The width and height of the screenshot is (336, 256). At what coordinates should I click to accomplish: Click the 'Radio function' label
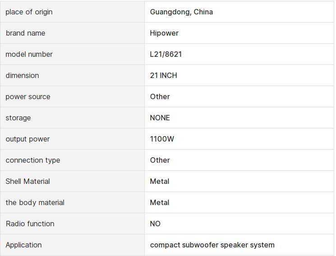point(30,224)
